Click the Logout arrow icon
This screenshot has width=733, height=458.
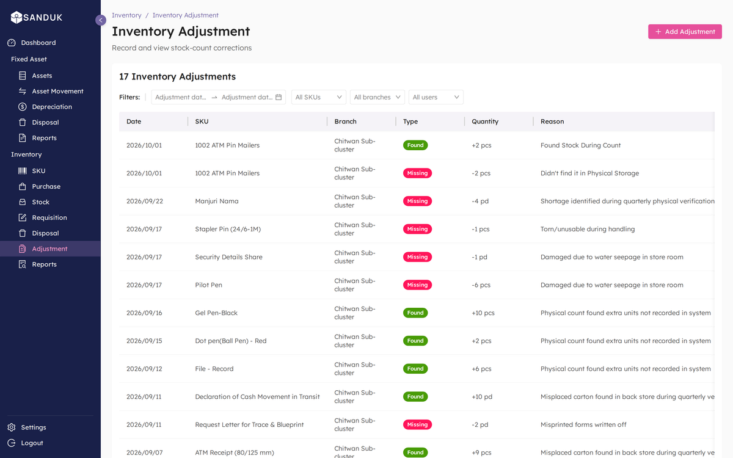tap(12, 443)
